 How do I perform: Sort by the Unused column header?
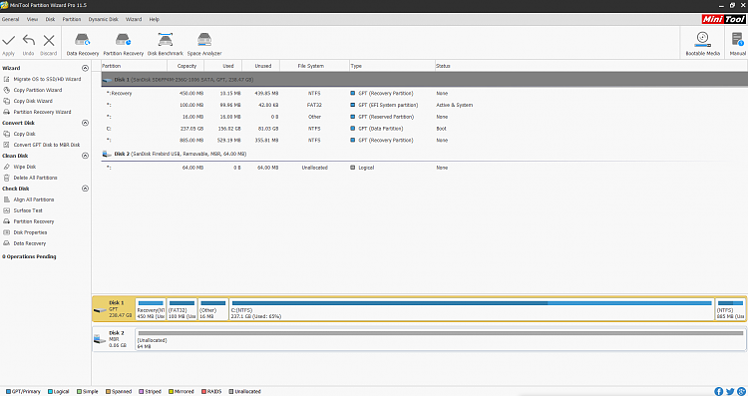261,66
